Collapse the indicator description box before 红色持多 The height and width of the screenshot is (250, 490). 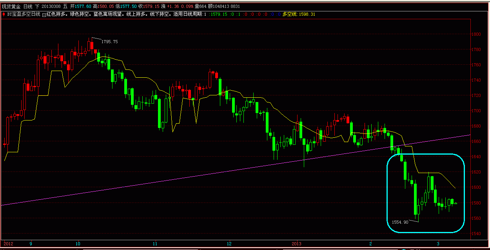click(x=44, y=14)
